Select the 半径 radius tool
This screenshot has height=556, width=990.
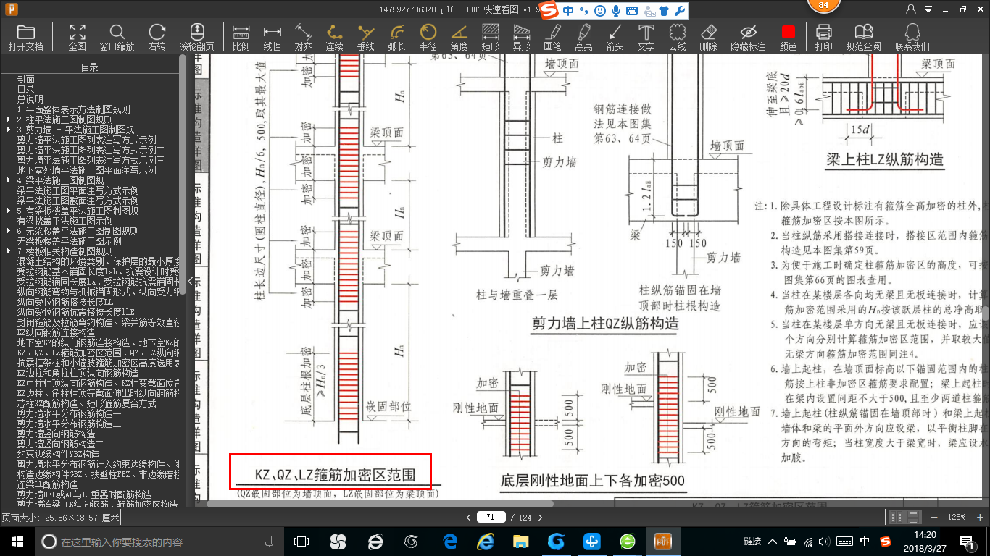tap(428, 37)
